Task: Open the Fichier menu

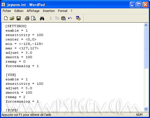Action: pos(7,11)
